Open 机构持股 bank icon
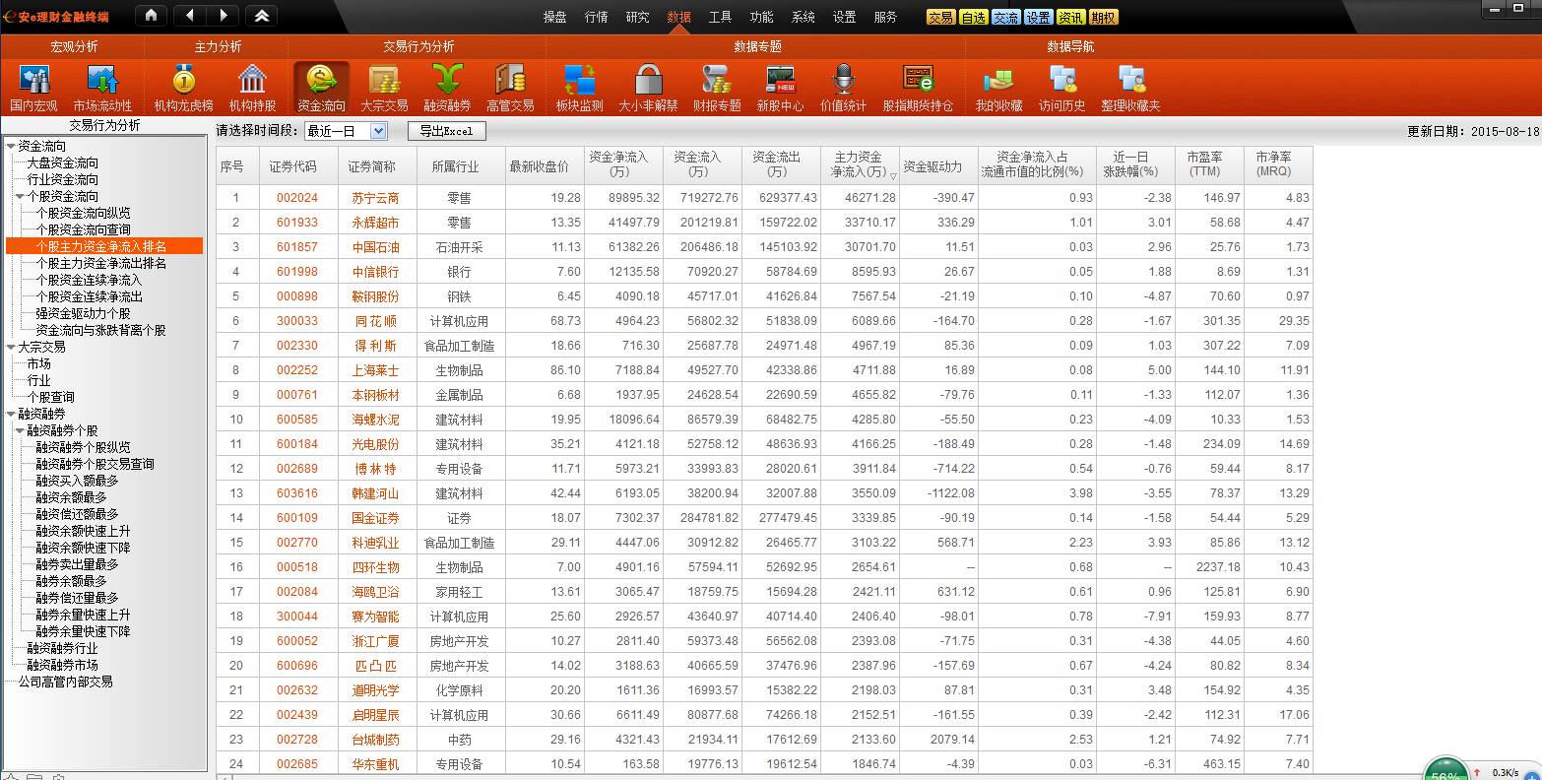This screenshot has width=1542, height=780. click(252, 89)
